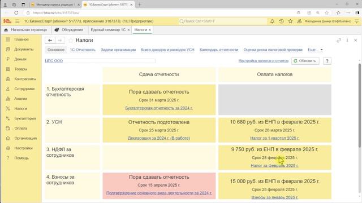Open Организация section in sidebar

tap(25, 138)
